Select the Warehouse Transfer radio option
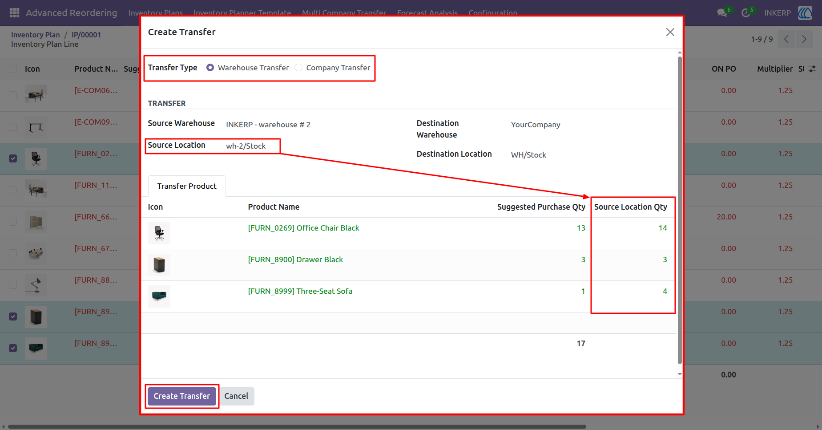The image size is (822, 430). (210, 68)
